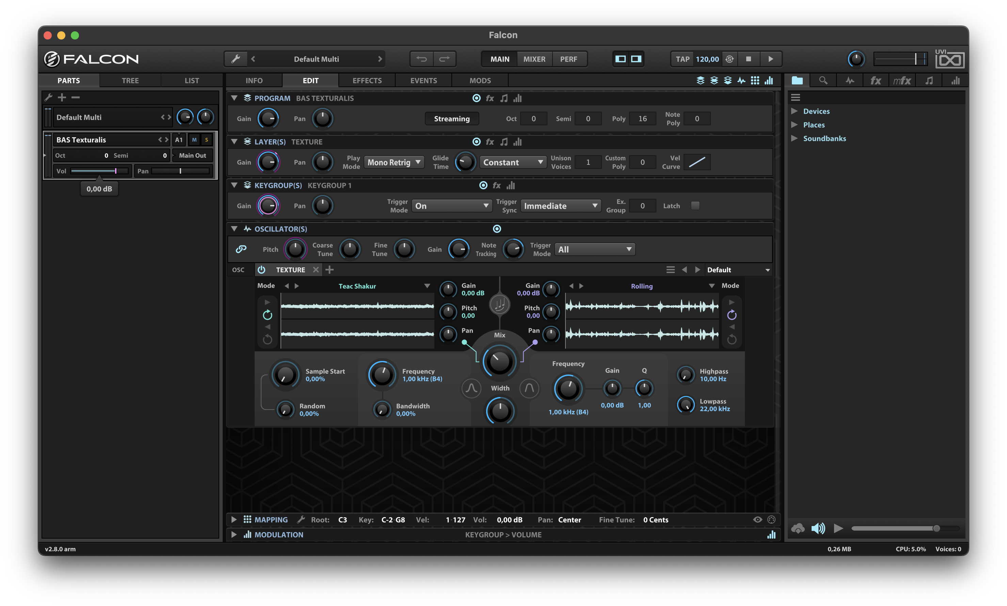Collapse the OSCILLATOR(S) section

click(x=235, y=229)
